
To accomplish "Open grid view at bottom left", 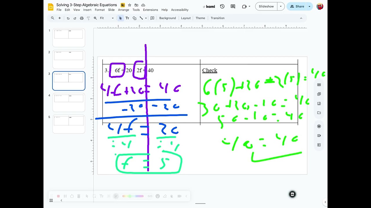I will tap(51, 200).
